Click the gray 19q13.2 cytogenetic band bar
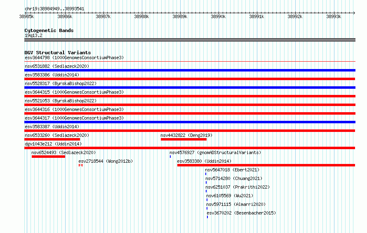Screen dimensions: 367x233 (x=190, y=40)
